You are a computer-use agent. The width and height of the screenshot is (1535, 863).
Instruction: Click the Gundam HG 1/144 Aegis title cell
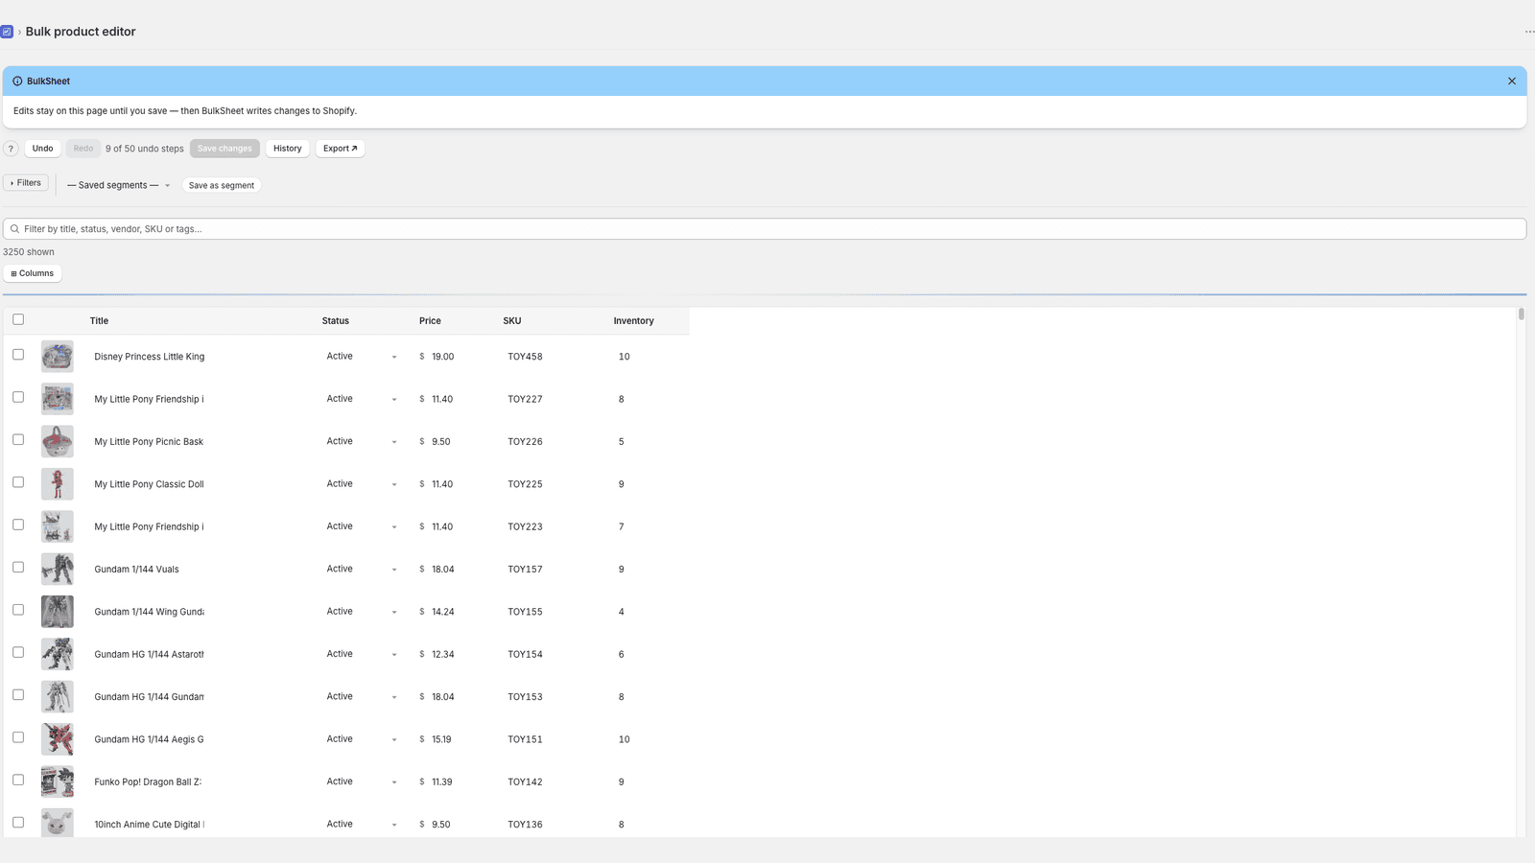149,739
